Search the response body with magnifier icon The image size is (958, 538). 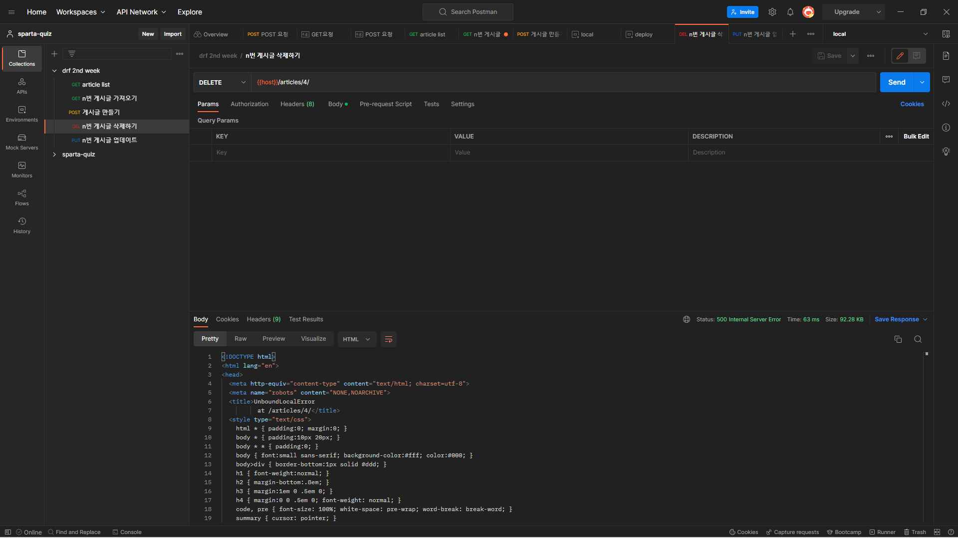pyautogui.click(x=918, y=339)
